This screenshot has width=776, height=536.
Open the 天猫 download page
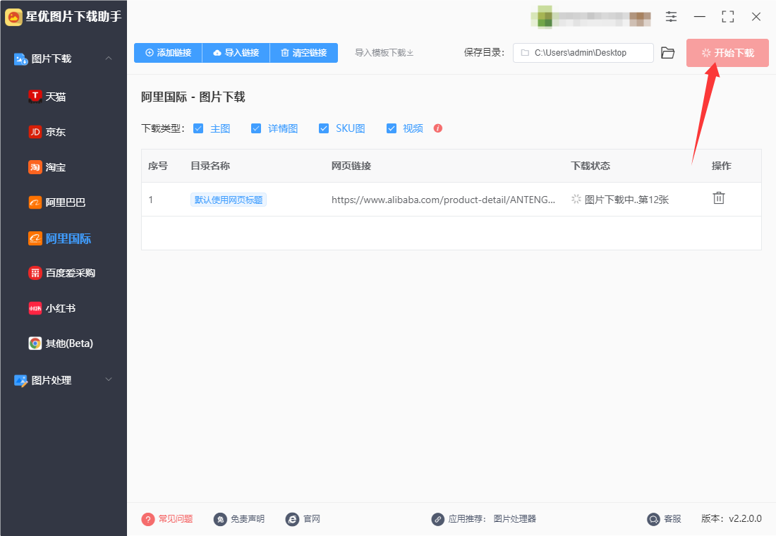(47, 97)
